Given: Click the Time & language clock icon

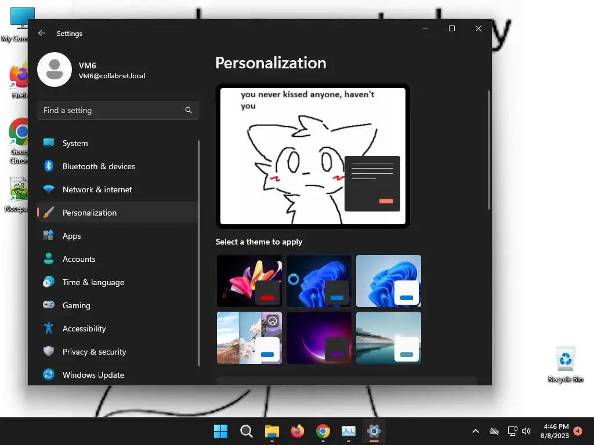Looking at the screenshot, I should coord(49,282).
